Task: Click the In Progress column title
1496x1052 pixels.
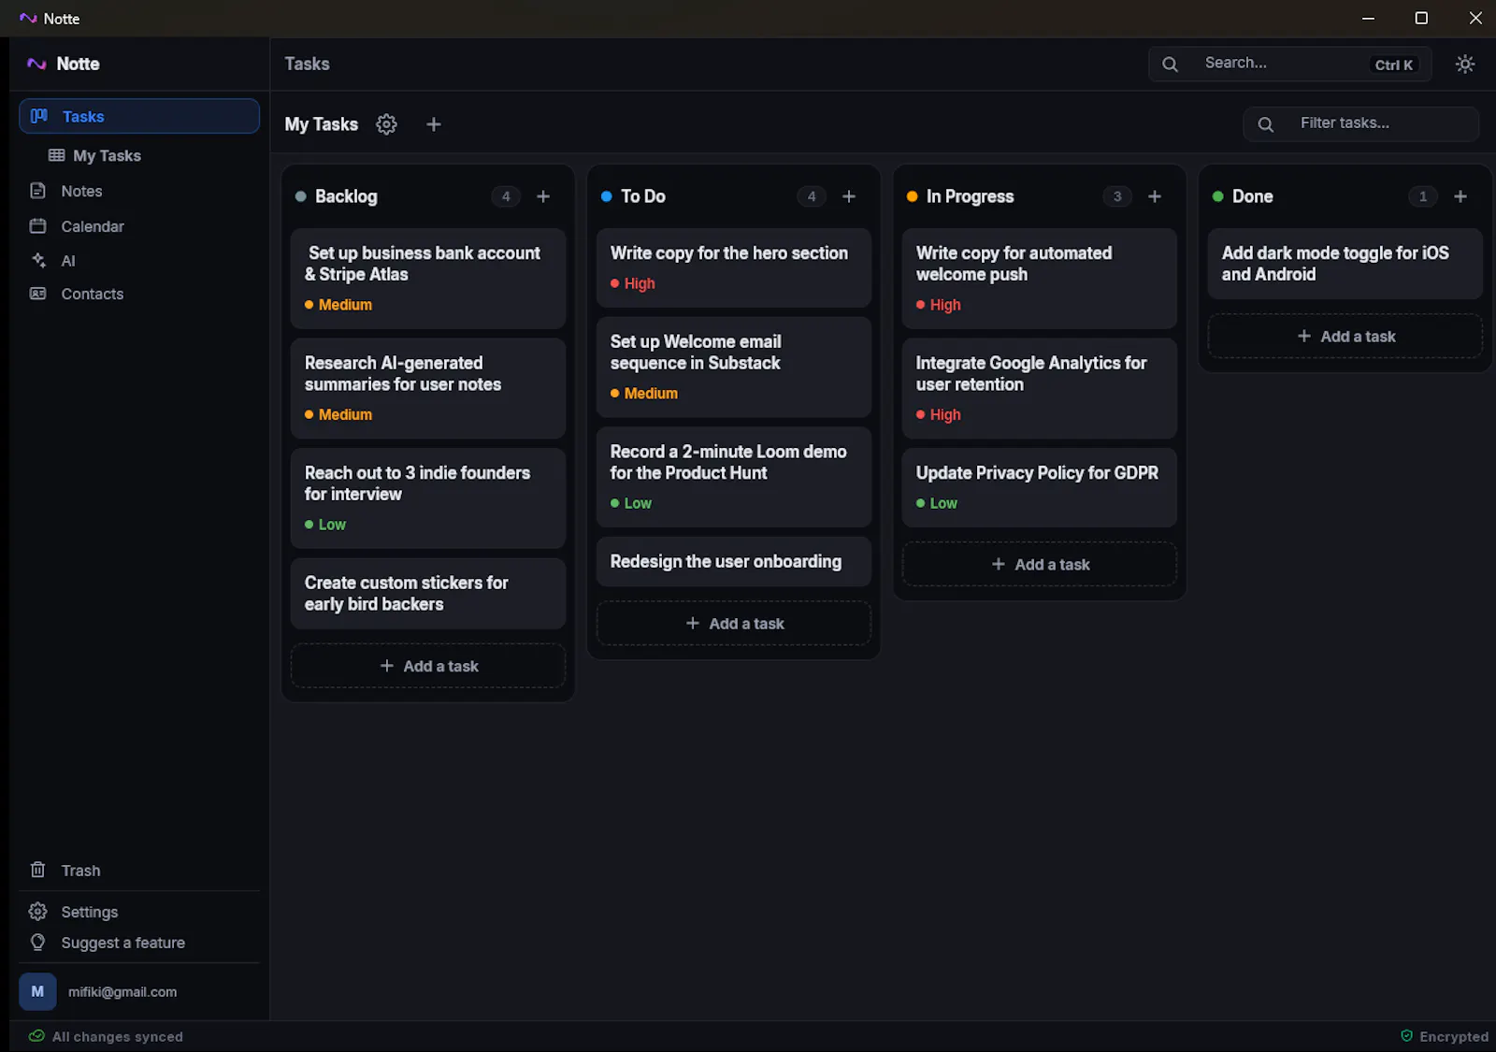Action: coord(970,196)
